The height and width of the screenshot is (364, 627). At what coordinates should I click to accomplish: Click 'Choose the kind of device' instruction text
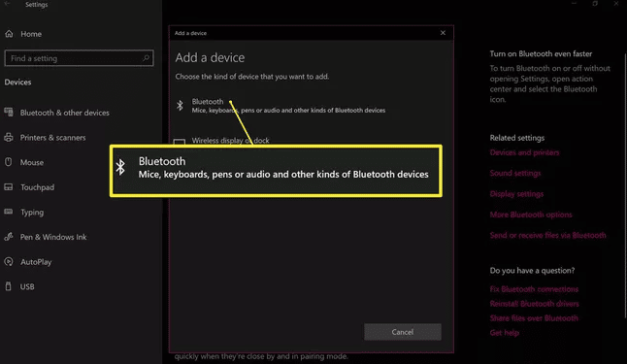point(252,77)
